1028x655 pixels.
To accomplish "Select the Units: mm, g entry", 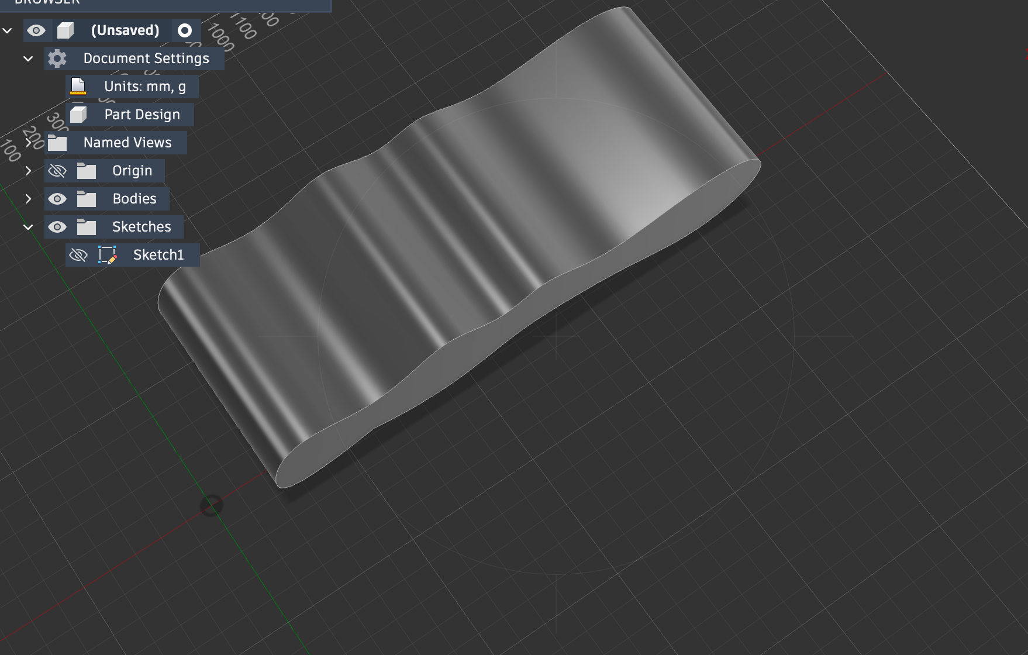I will [145, 87].
